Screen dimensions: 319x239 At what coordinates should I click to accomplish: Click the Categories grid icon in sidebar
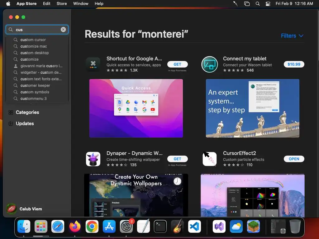pyautogui.click(x=11, y=112)
